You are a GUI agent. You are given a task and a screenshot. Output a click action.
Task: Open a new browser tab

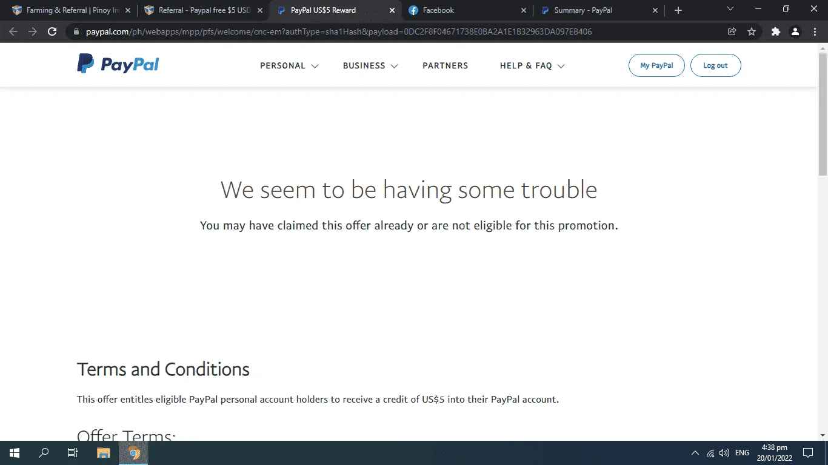(x=678, y=10)
